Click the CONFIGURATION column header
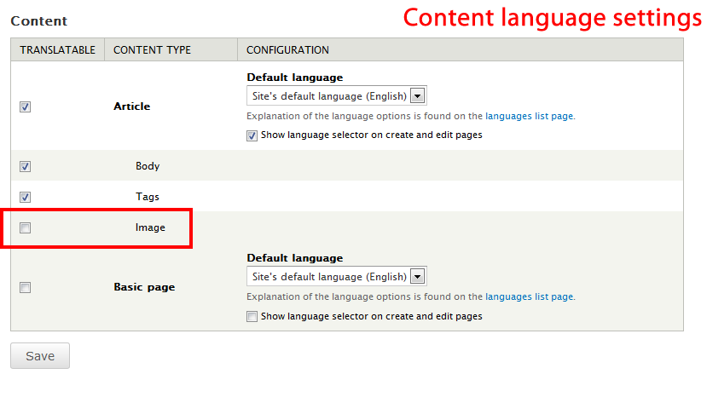This screenshot has width=707, height=420. 287,50
